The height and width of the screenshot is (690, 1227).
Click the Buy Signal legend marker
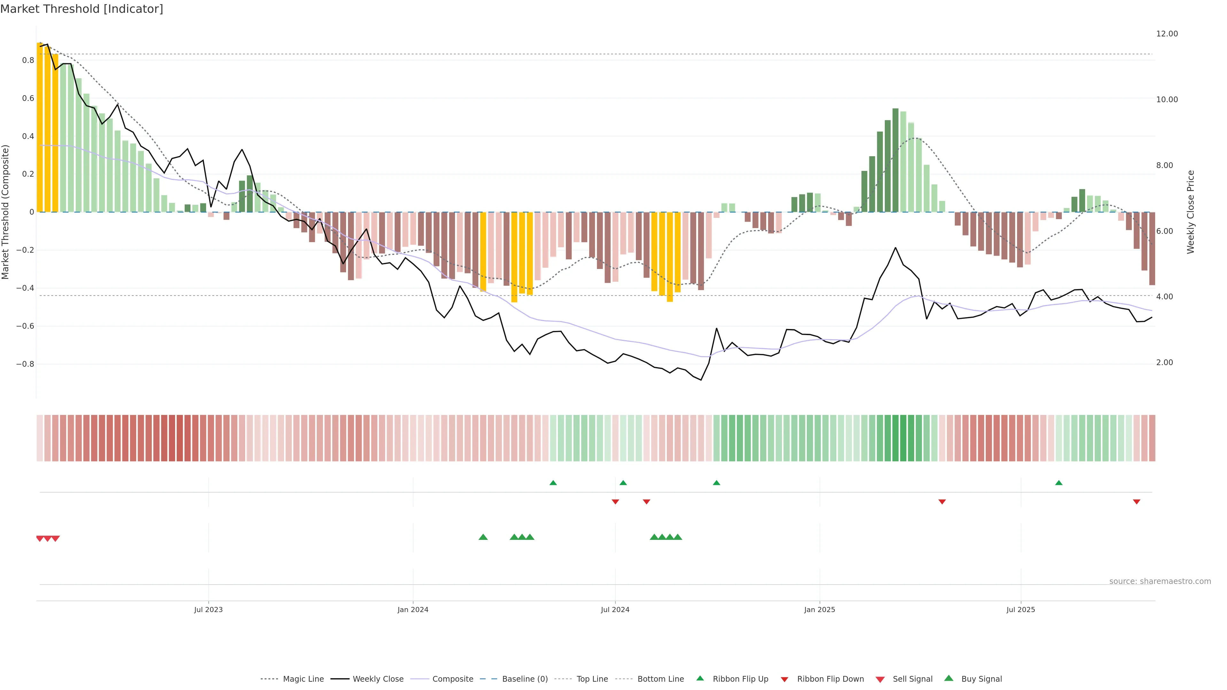(x=949, y=678)
